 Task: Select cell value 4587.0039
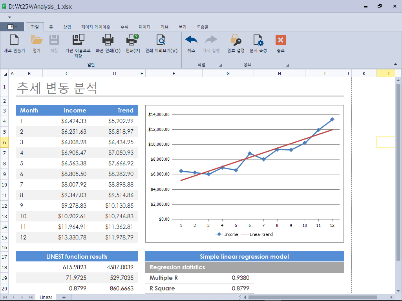114,267
